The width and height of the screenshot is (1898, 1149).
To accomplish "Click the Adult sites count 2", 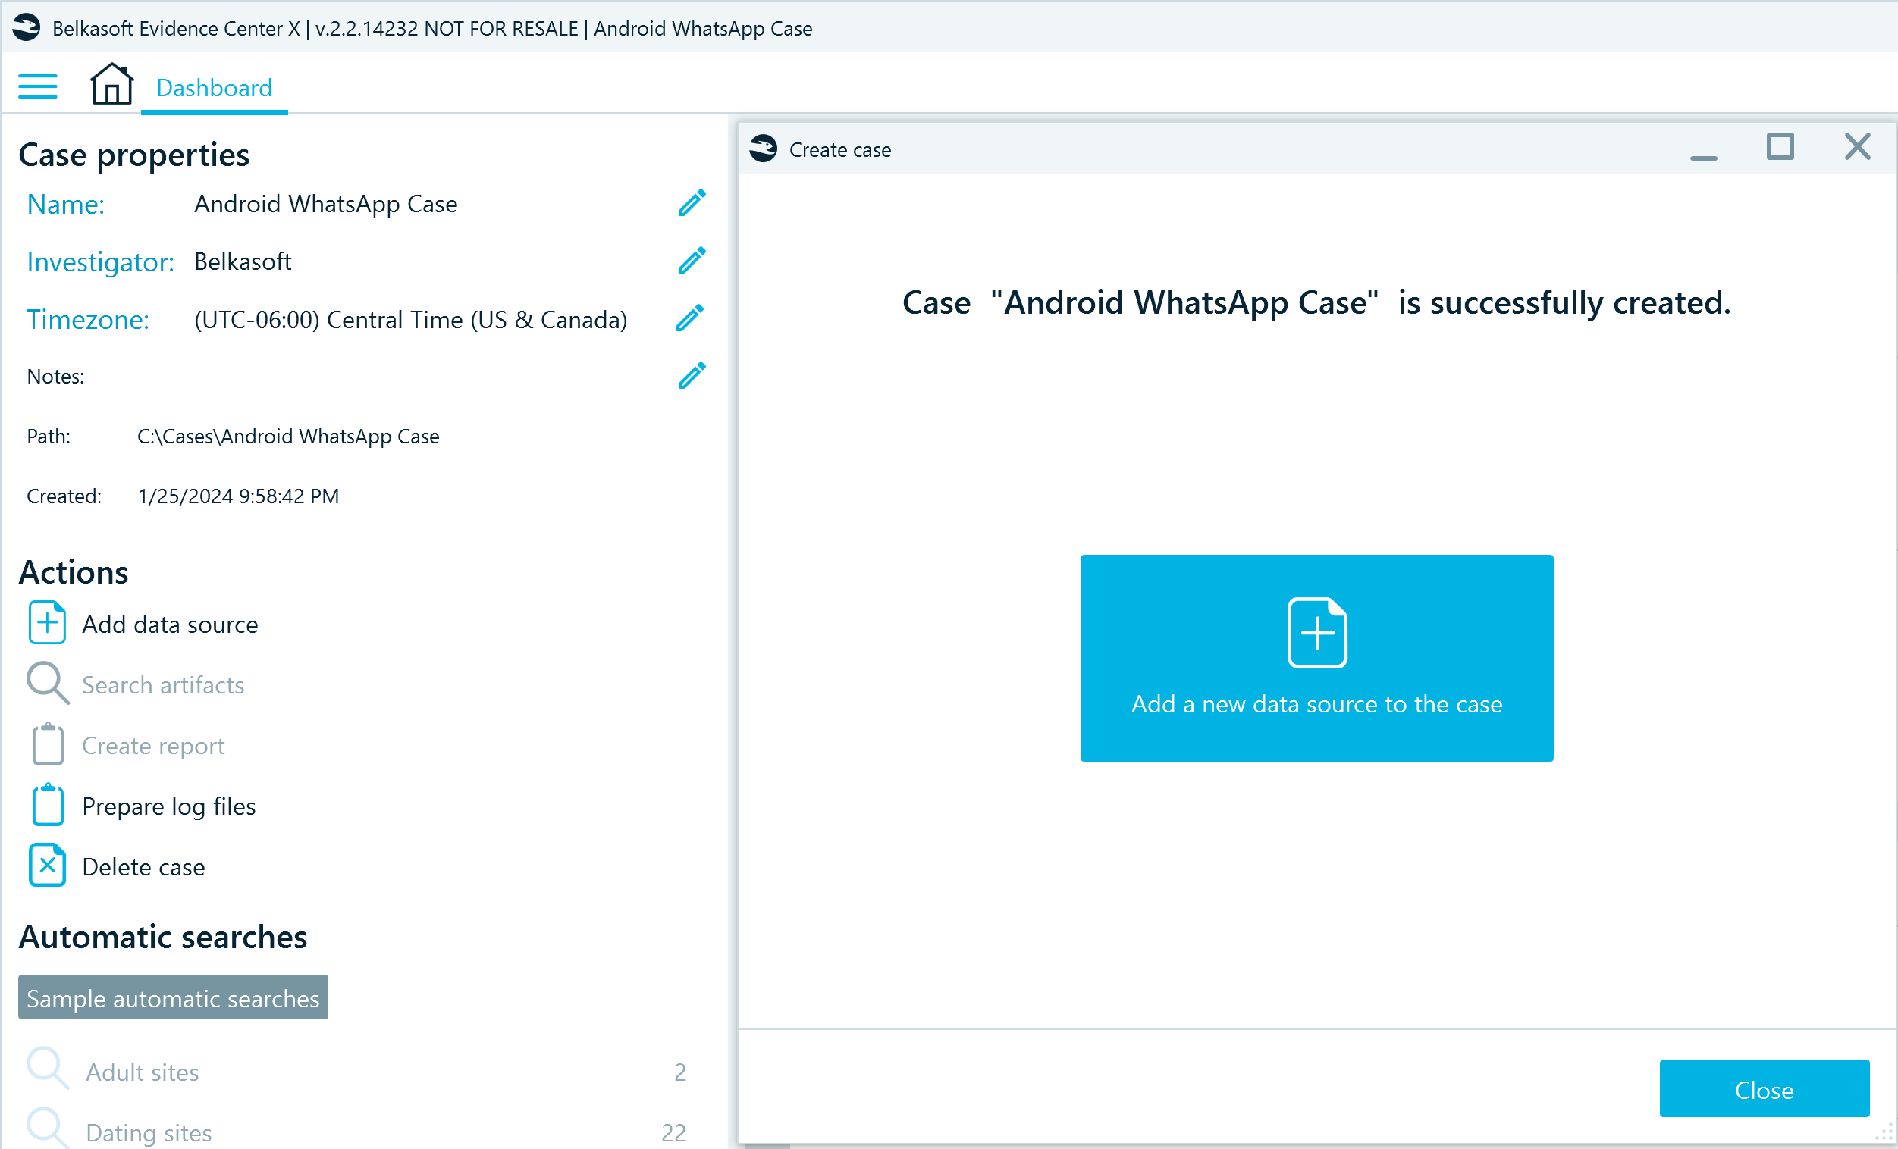I will 680,1072.
